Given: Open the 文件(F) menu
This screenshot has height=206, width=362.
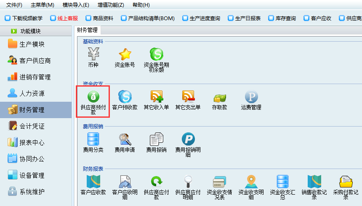Looking at the screenshot, I should (14, 5).
